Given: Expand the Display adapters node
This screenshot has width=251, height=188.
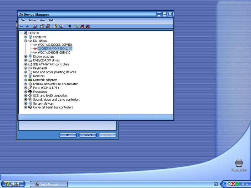Looking at the screenshot, I should click(x=26, y=56).
